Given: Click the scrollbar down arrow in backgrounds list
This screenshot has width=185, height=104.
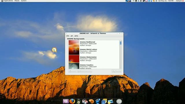Looking at the screenshot, I should 121,68.
